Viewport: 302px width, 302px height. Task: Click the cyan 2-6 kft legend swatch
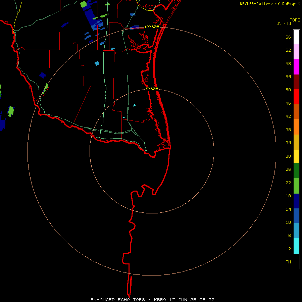coord(296,246)
